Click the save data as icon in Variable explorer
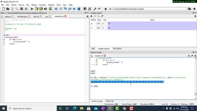This screenshot has width=197, height=111. [x=98, y=16]
